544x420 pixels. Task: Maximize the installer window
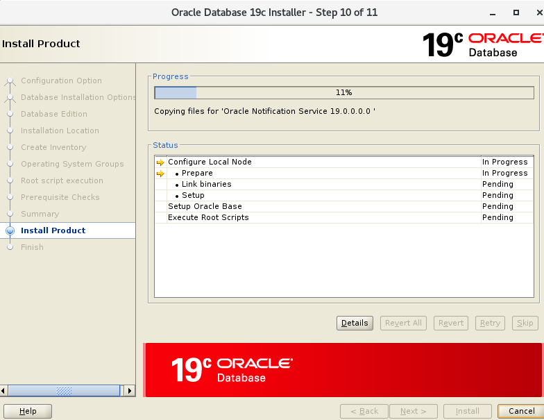(x=516, y=12)
